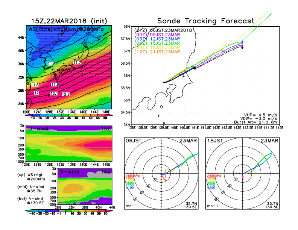Click the "WS(m/s)+hgt(km)@200hPa" map caption
Viewport: 298px width, 230px height.
pos(66,29)
